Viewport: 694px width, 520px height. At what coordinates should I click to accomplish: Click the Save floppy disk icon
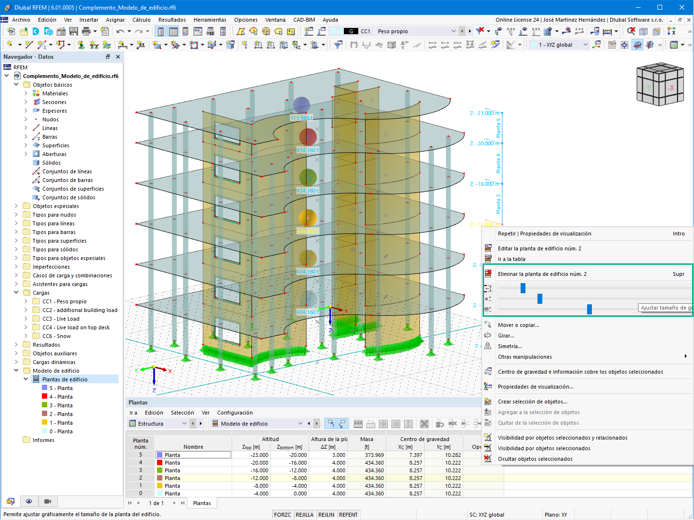tap(74, 31)
